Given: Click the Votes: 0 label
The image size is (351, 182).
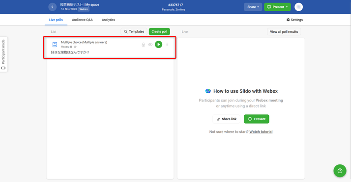Looking at the screenshot, I should 66,47.
